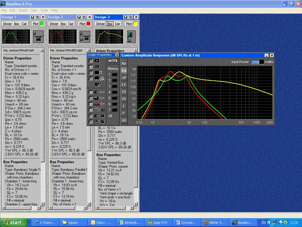Switch to the NA graph tab
This screenshot has height=227, width=302.
(124, 64)
